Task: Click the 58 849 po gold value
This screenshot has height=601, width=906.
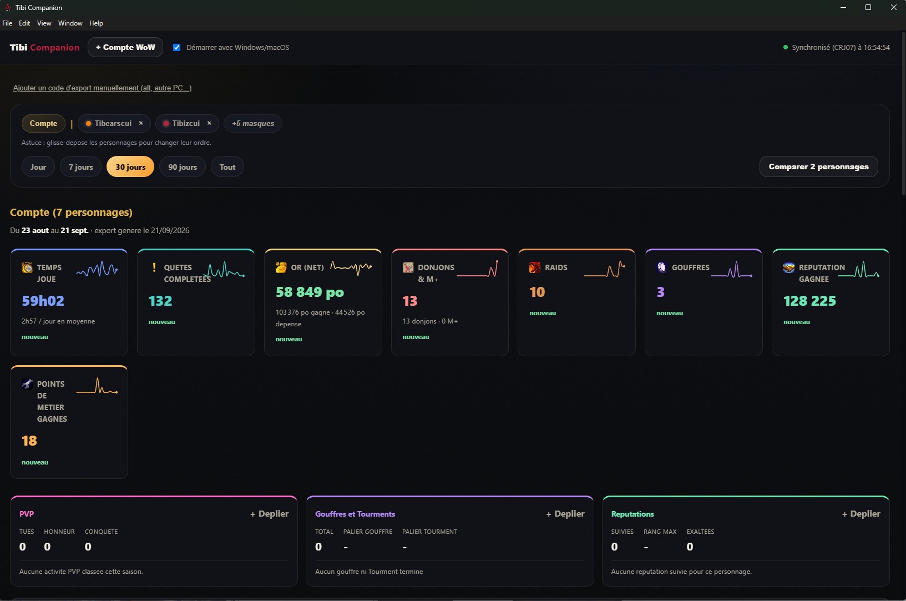Action: 310,292
